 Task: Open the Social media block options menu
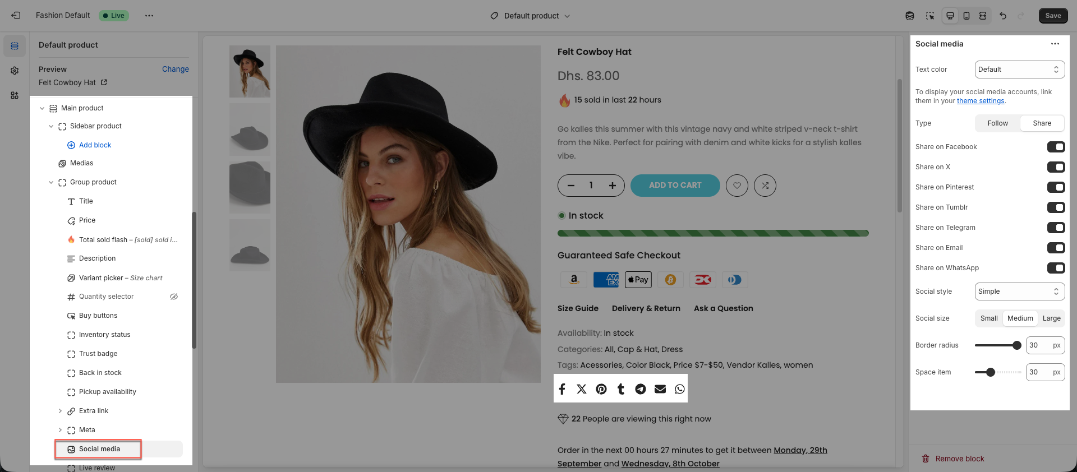[x=1055, y=44]
